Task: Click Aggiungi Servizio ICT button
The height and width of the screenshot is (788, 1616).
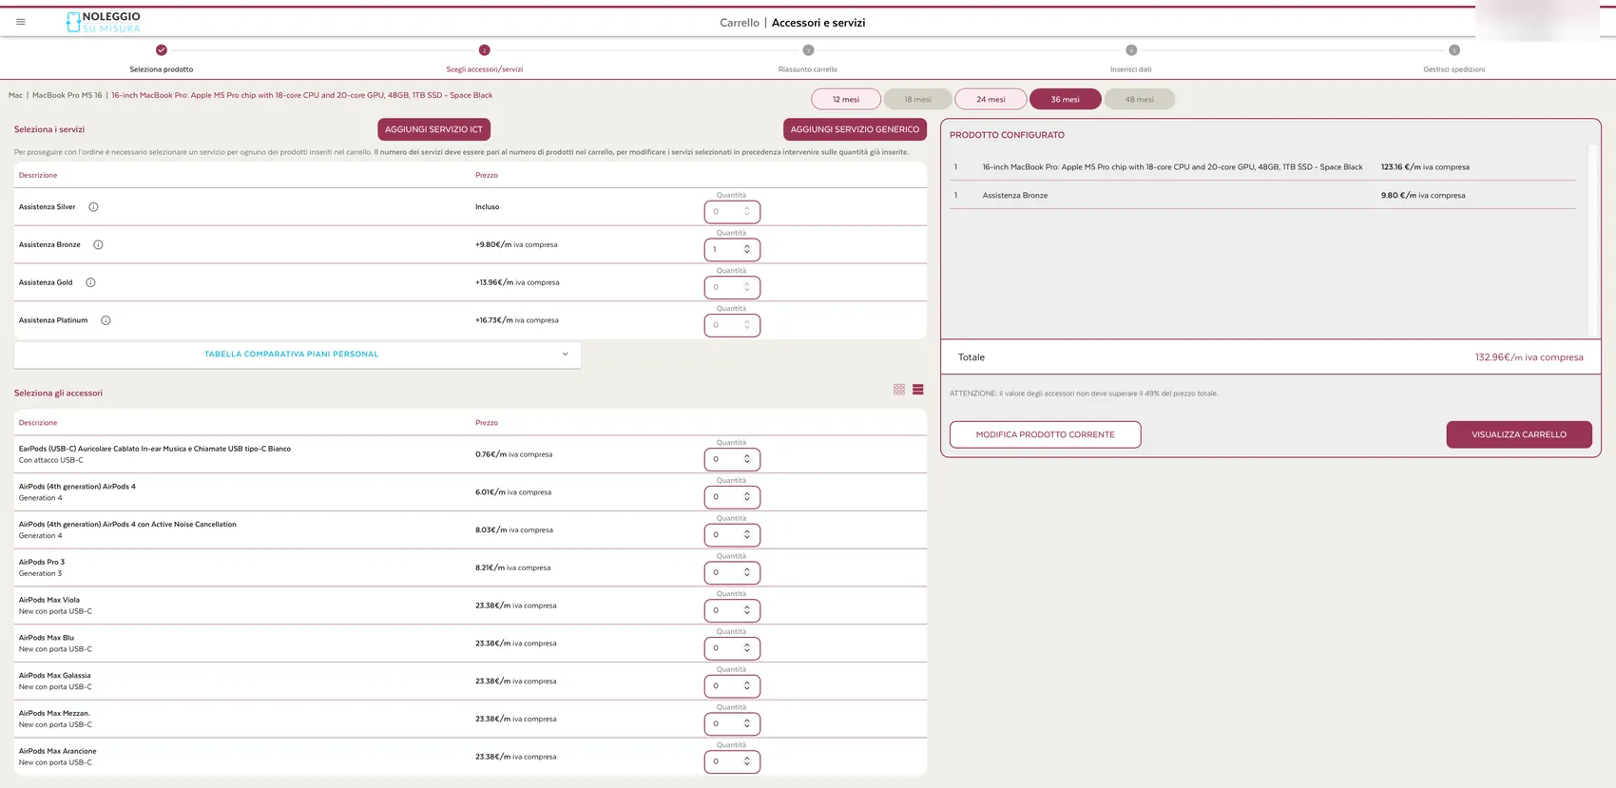Action: [x=433, y=129]
